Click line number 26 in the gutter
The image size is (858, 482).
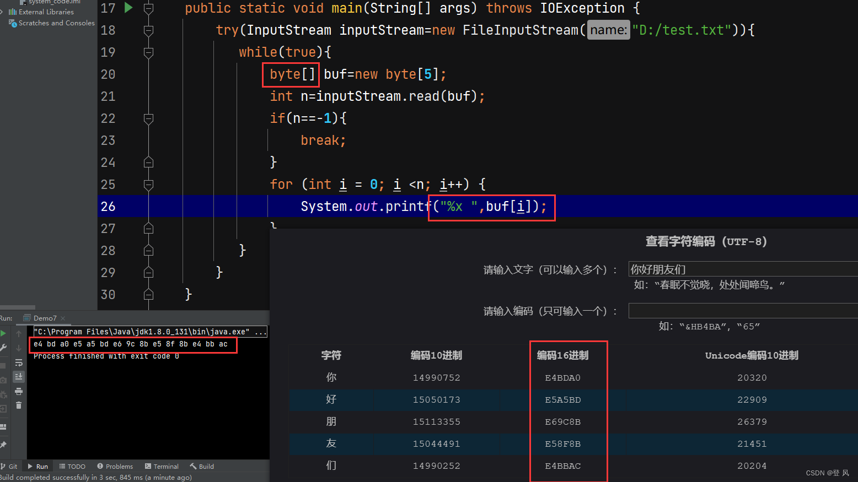pos(108,207)
